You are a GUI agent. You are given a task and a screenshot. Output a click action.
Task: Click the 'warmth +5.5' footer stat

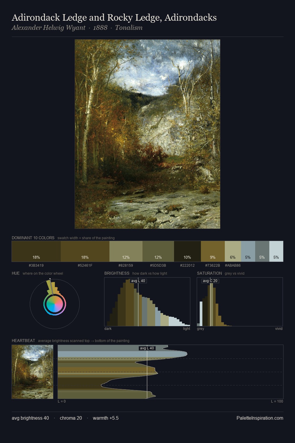[x=106, y=418]
